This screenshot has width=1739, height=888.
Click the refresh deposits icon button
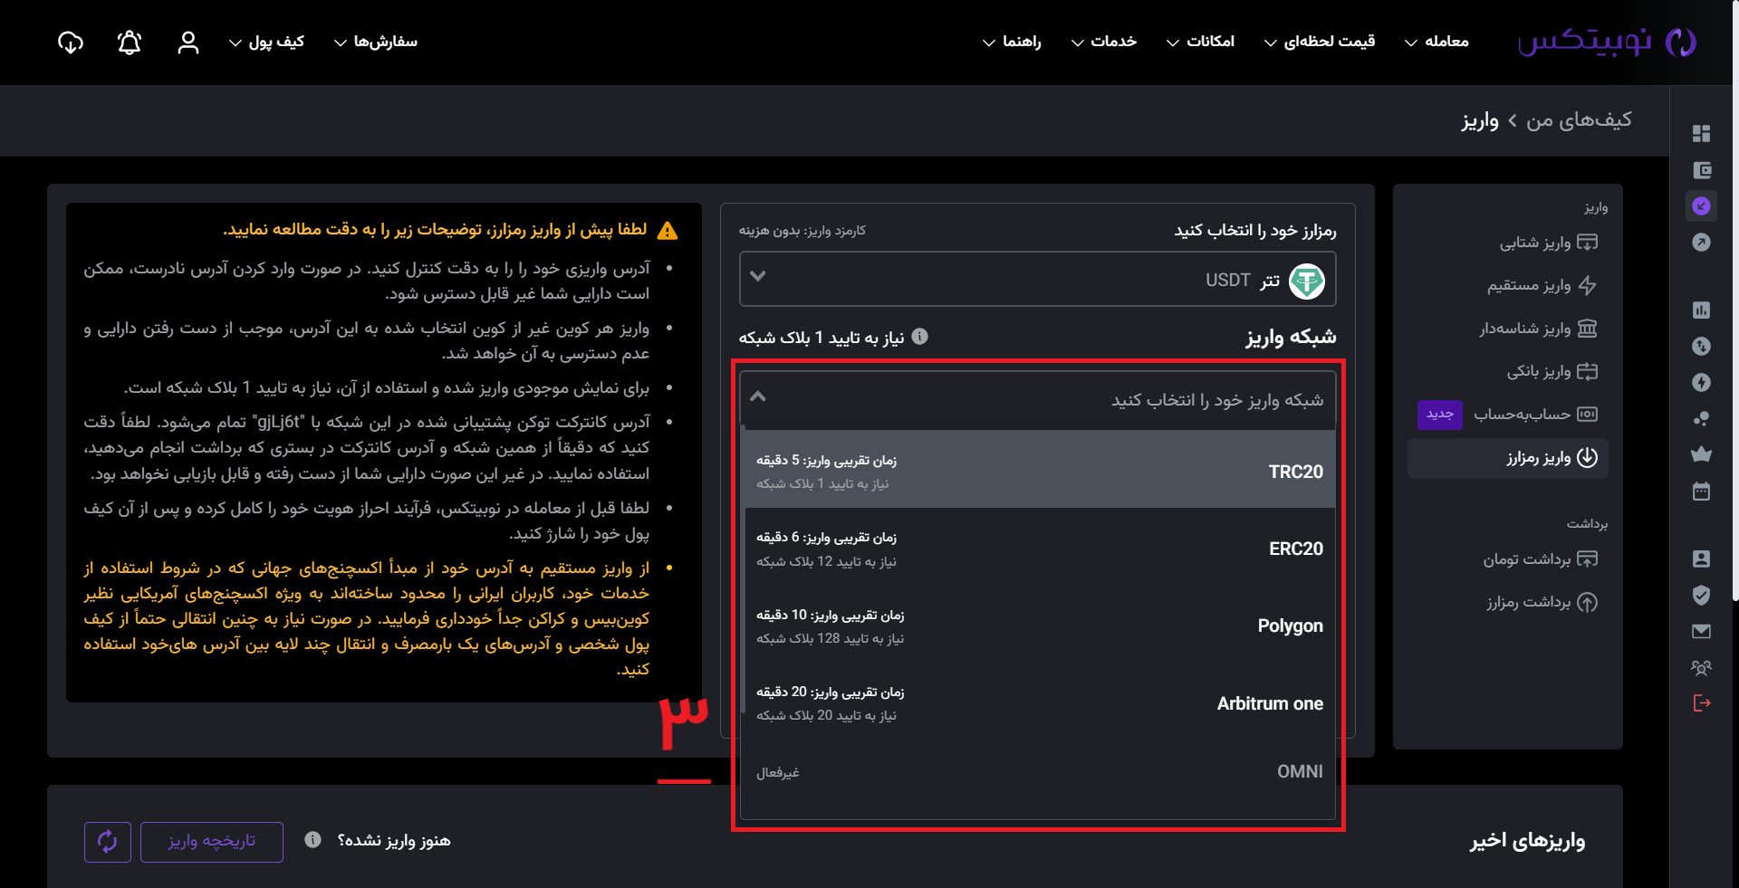[x=108, y=842]
